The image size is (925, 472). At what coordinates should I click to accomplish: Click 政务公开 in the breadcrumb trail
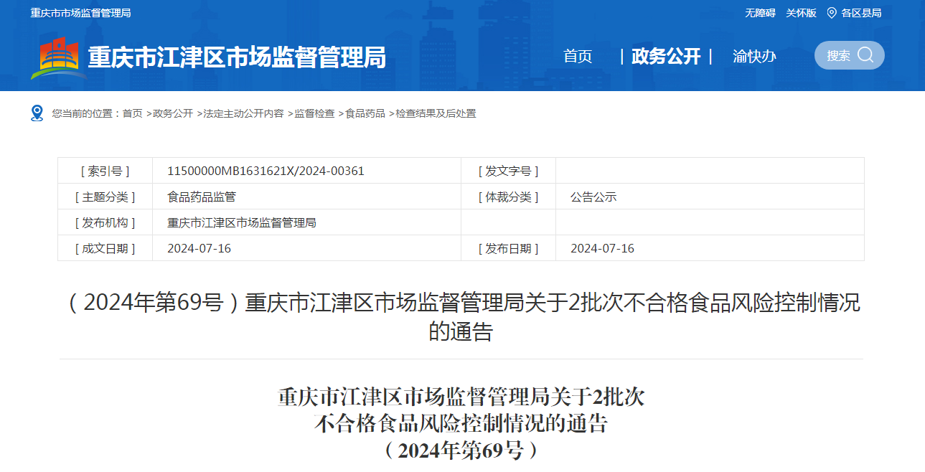173,113
